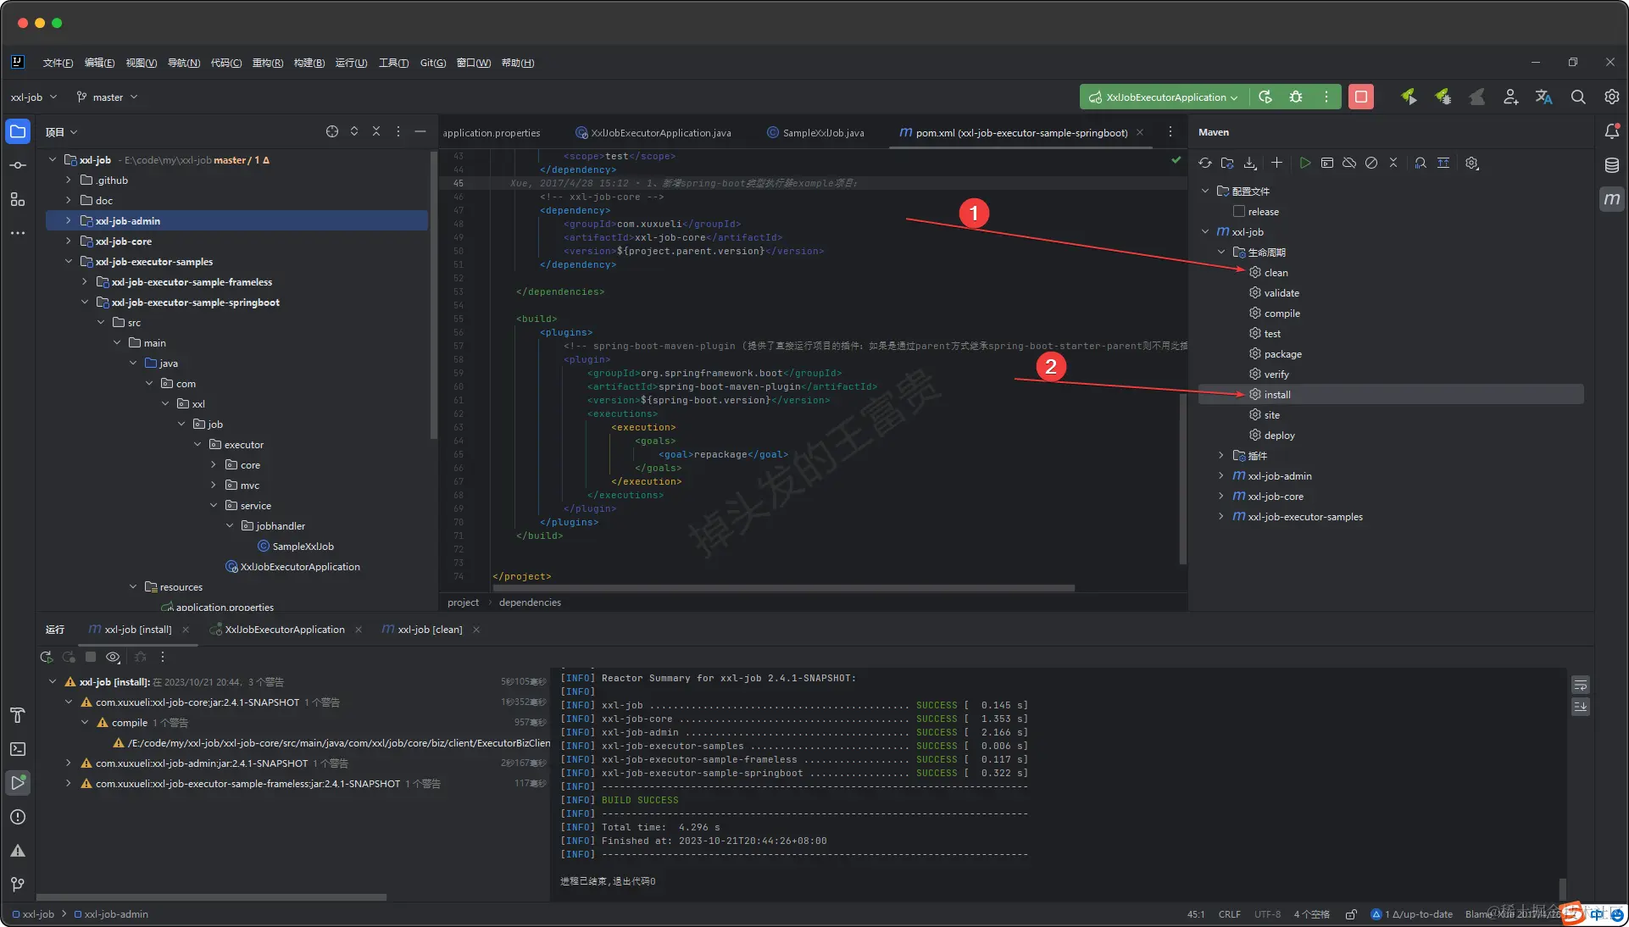Expand the xxl-job-admin Maven module
The height and width of the screenshot is (927, 1629).
pyautogui.click(x=1221, y=476)
